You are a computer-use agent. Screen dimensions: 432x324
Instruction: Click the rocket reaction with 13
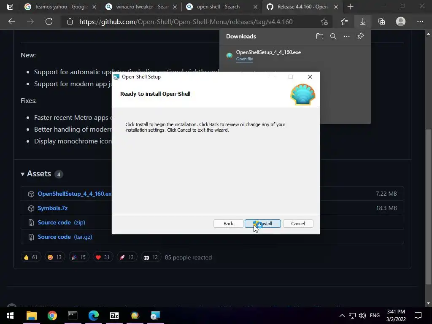127,257
